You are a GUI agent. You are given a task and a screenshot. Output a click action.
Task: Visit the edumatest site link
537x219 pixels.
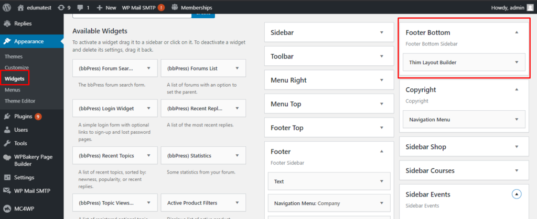[38, 7]
